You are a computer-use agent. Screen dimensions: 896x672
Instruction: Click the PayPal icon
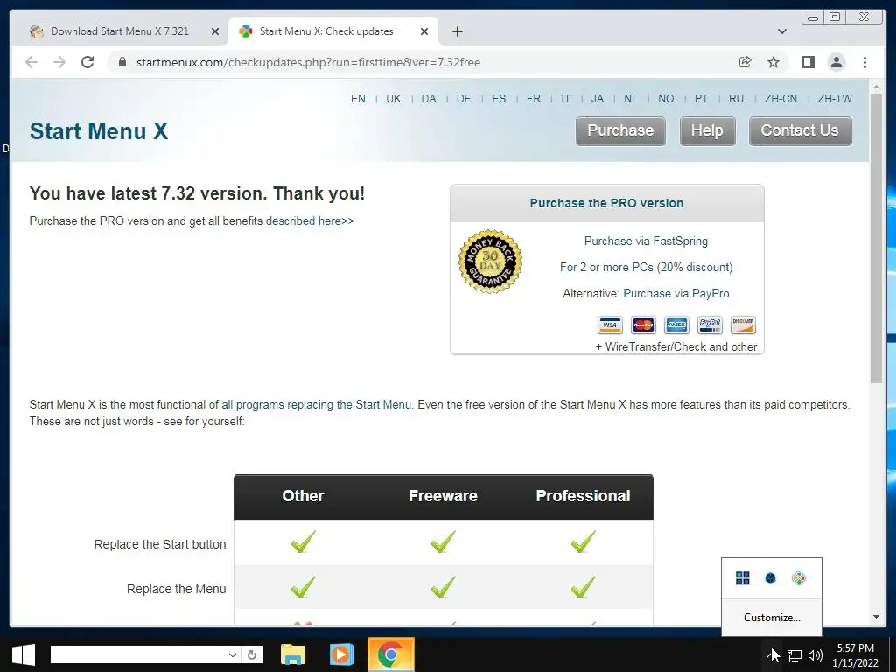click(710, 325)
